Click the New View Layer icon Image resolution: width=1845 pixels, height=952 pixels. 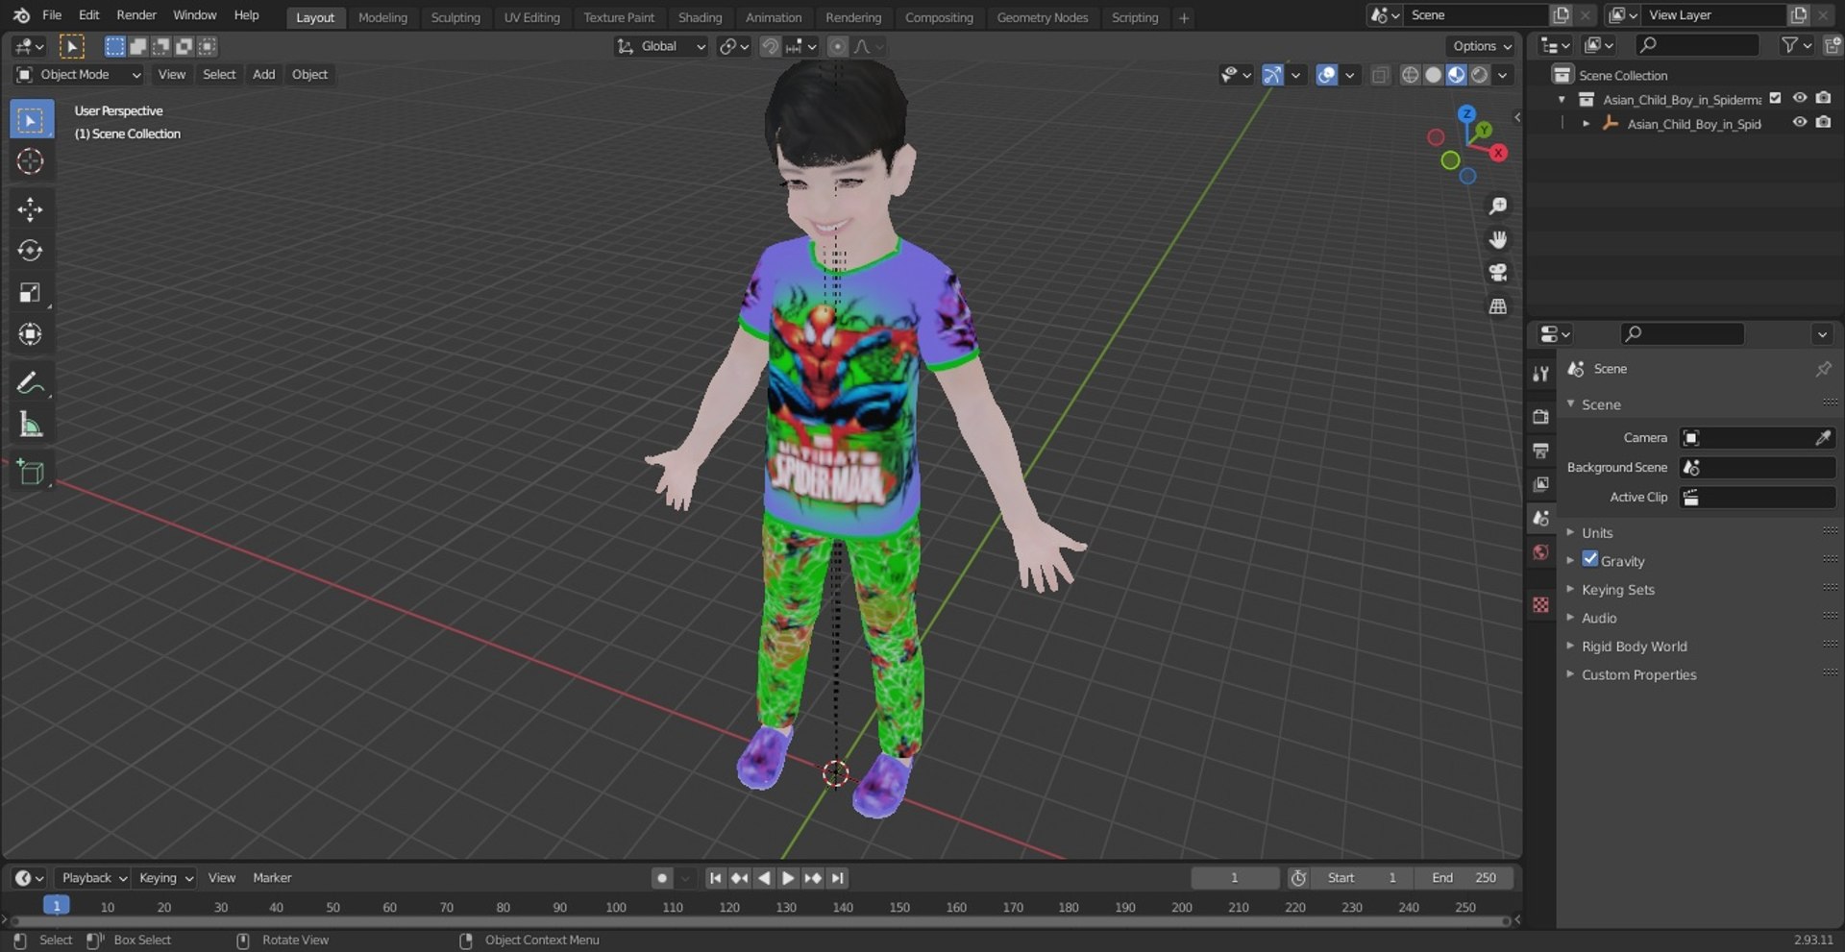(1798, 15)
